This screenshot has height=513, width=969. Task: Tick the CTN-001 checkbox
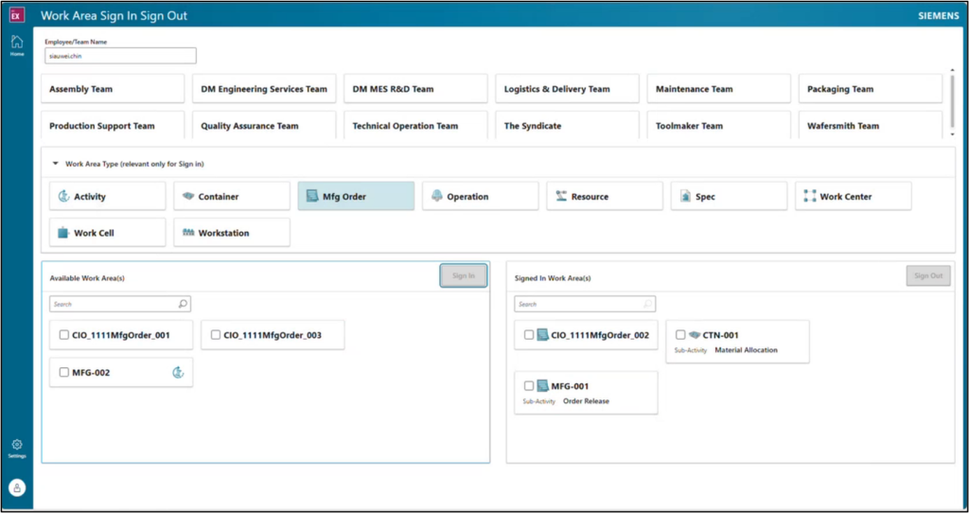coord(679,335)
